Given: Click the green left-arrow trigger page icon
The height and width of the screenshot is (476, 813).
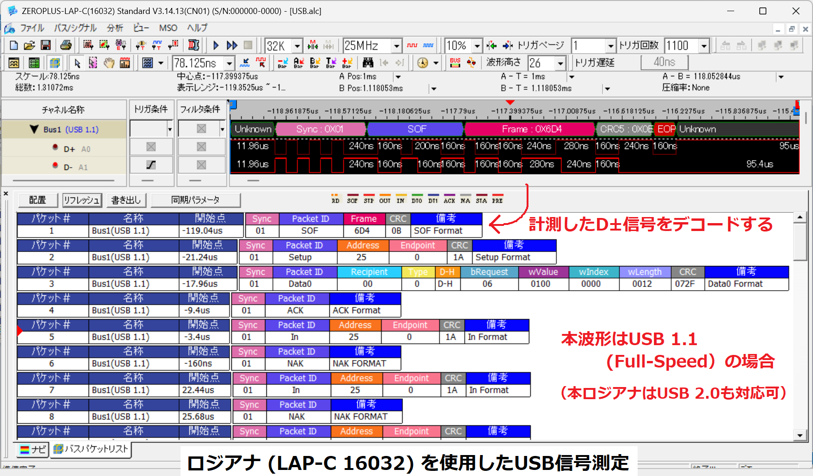Looking at the screenshot, I should pos(491,45).
